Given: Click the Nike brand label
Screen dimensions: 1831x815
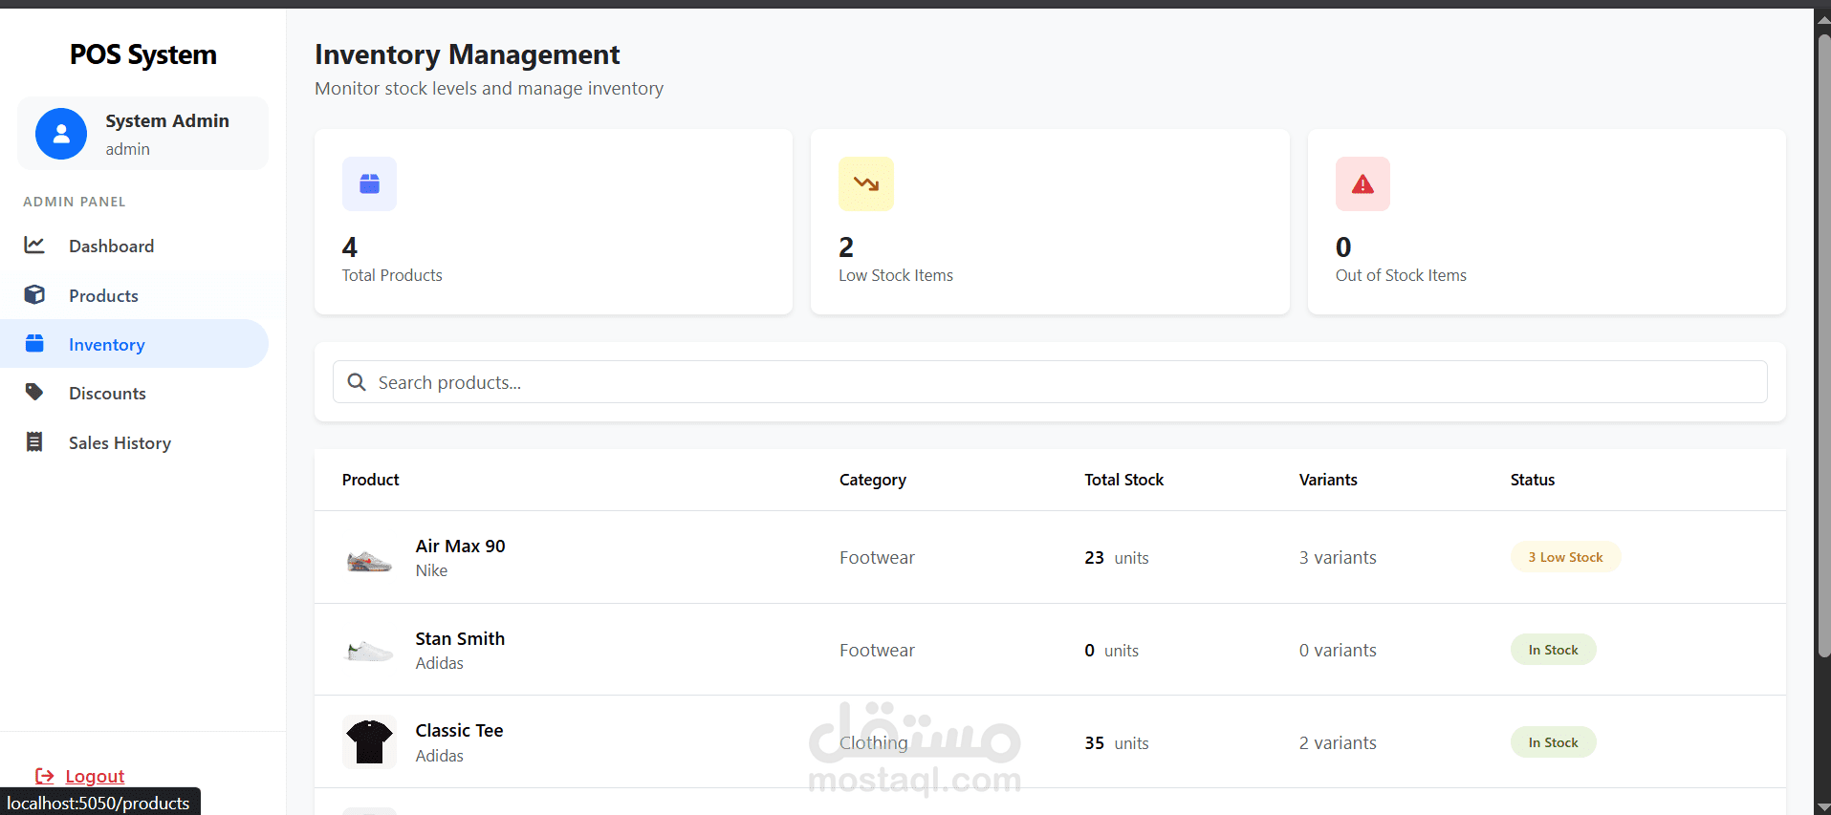Looking at the screenshot, I should click(x=431, y=570).
